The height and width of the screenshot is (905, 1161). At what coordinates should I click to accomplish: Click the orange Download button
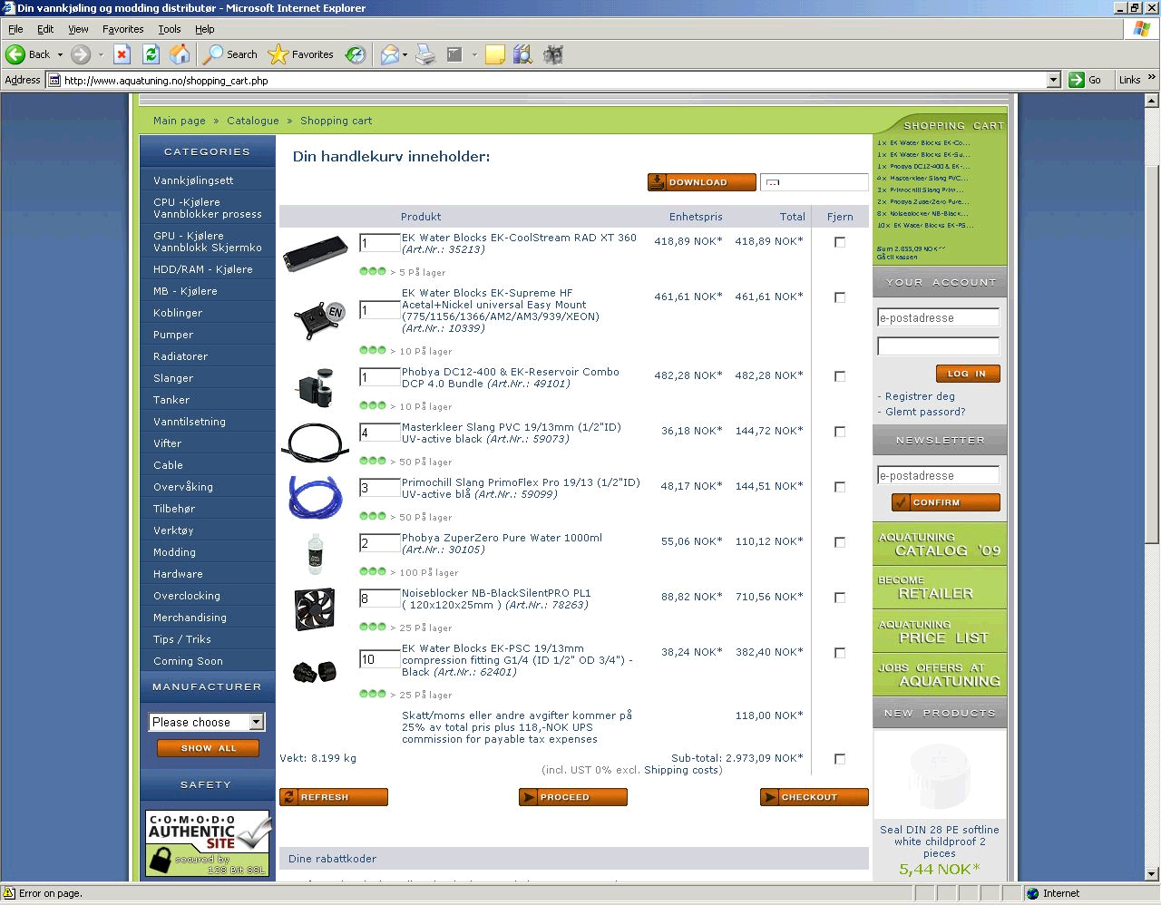(x=701, y=182)
